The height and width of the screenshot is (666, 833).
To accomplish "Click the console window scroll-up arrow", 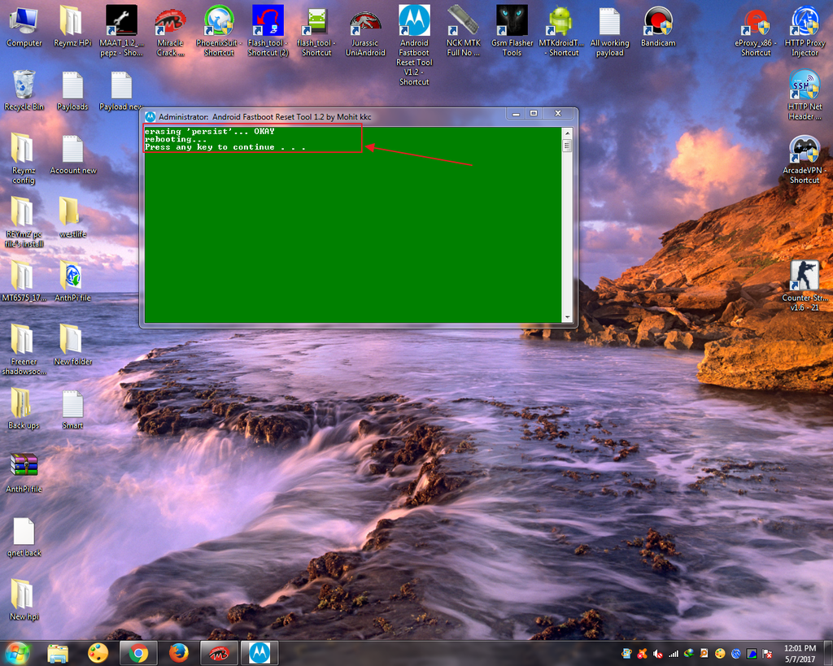I will 567,133.
